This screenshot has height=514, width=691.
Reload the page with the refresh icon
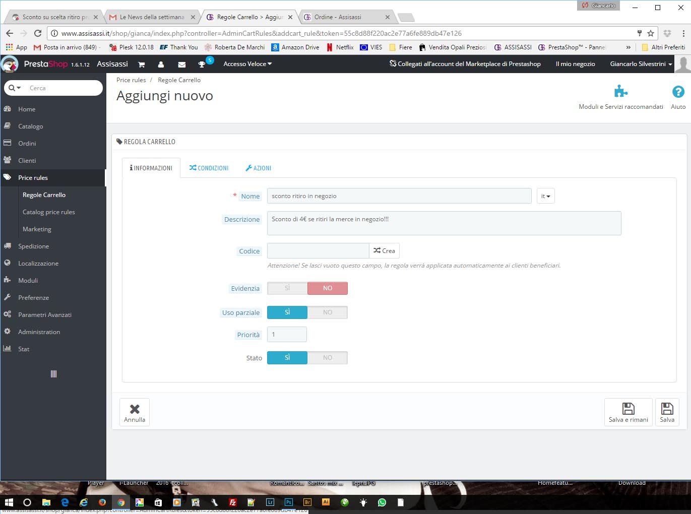(x=38, y=33)
